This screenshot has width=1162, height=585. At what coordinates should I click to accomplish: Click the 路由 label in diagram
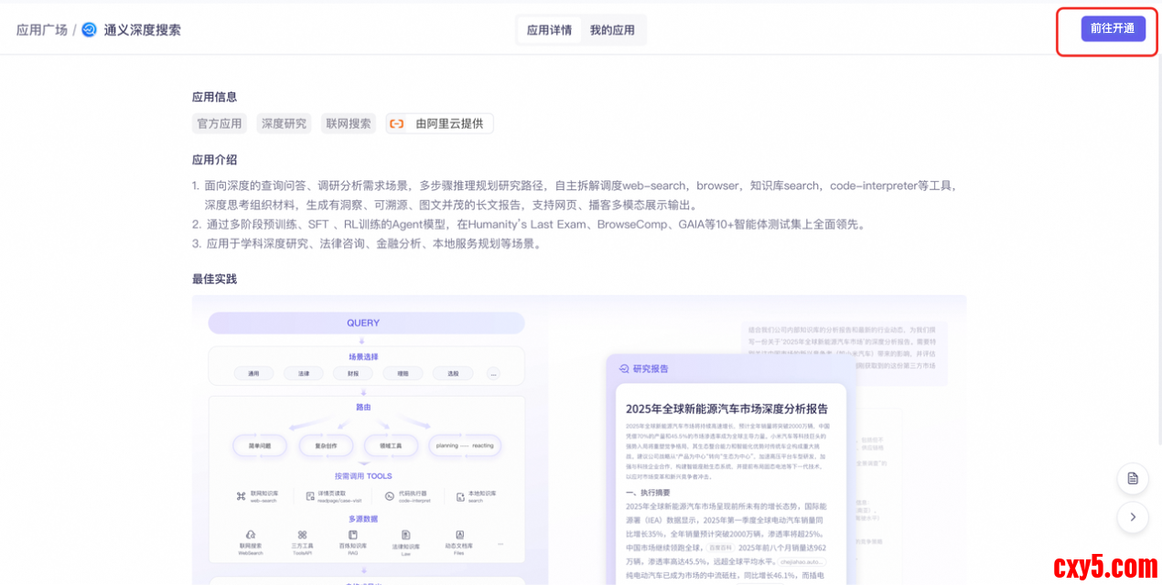[363, 407]
